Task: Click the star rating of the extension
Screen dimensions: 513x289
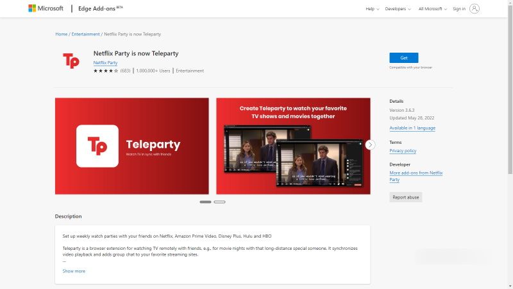Action: coord(105,71)
